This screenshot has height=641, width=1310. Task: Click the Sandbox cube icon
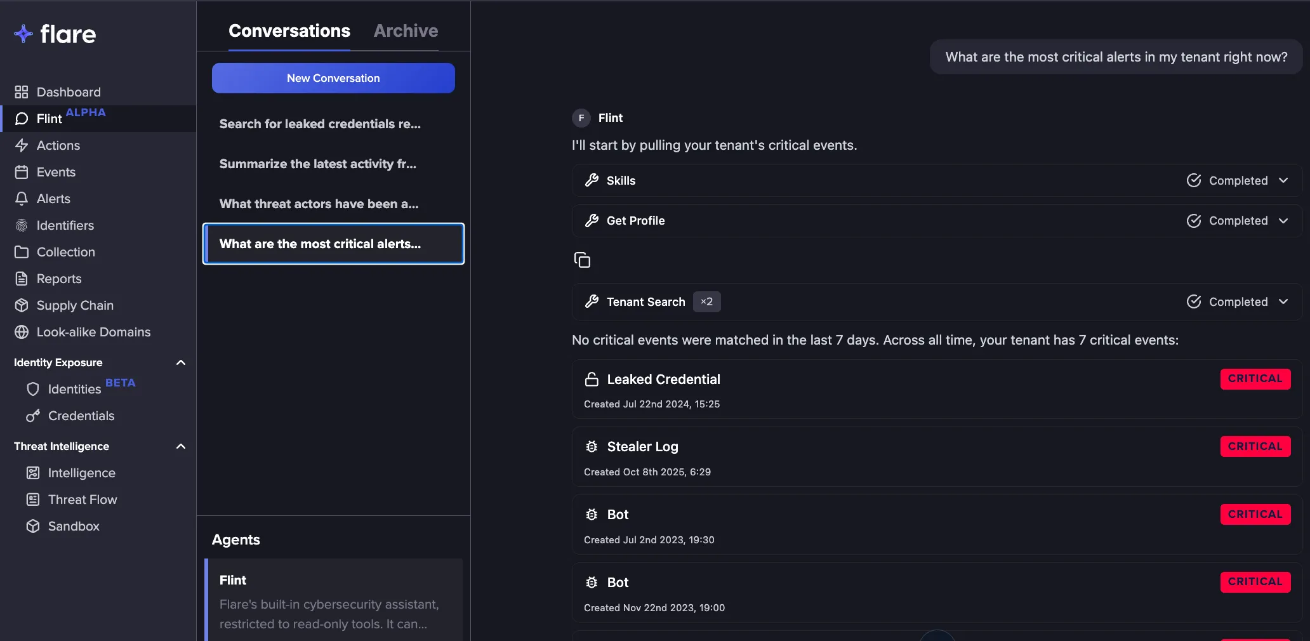pos(33,526)
